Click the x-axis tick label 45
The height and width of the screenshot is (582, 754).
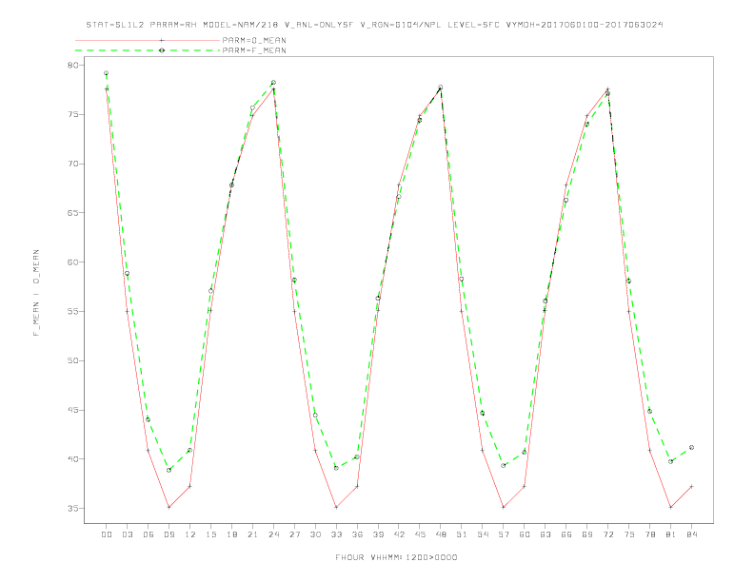coord(420,534)
